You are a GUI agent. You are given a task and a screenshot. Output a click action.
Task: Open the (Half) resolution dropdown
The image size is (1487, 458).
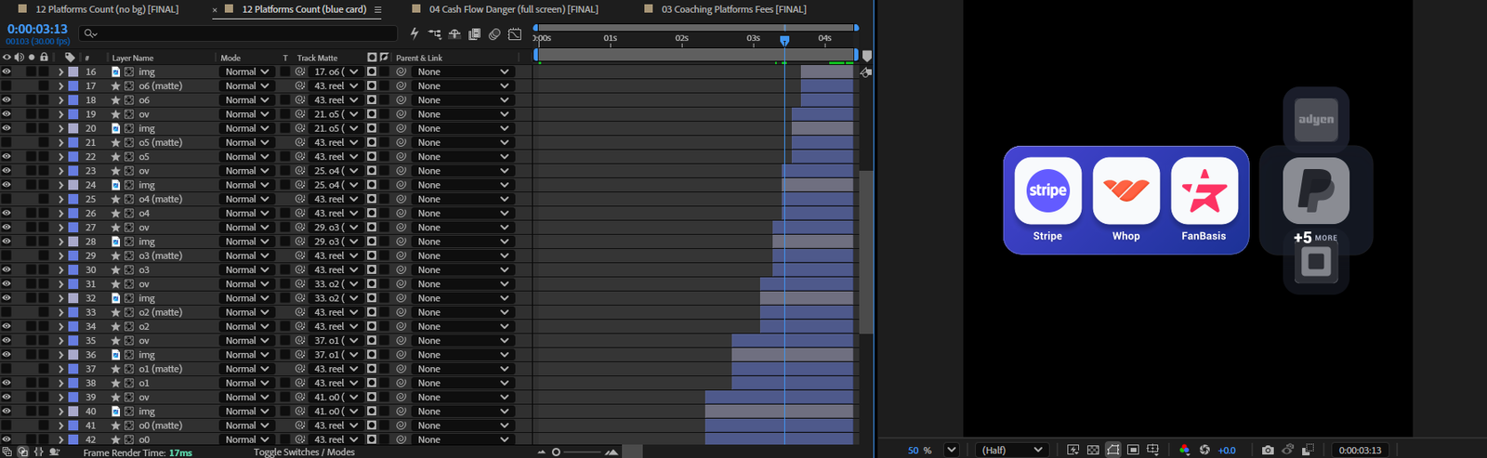[x=1011, y=450]
